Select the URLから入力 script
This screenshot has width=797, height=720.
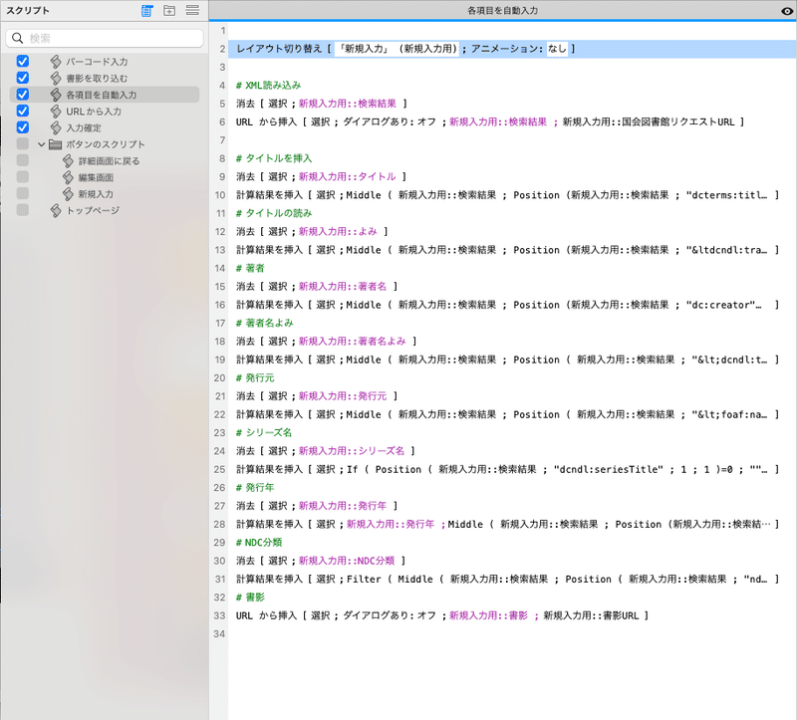click(x=94, y=112)
